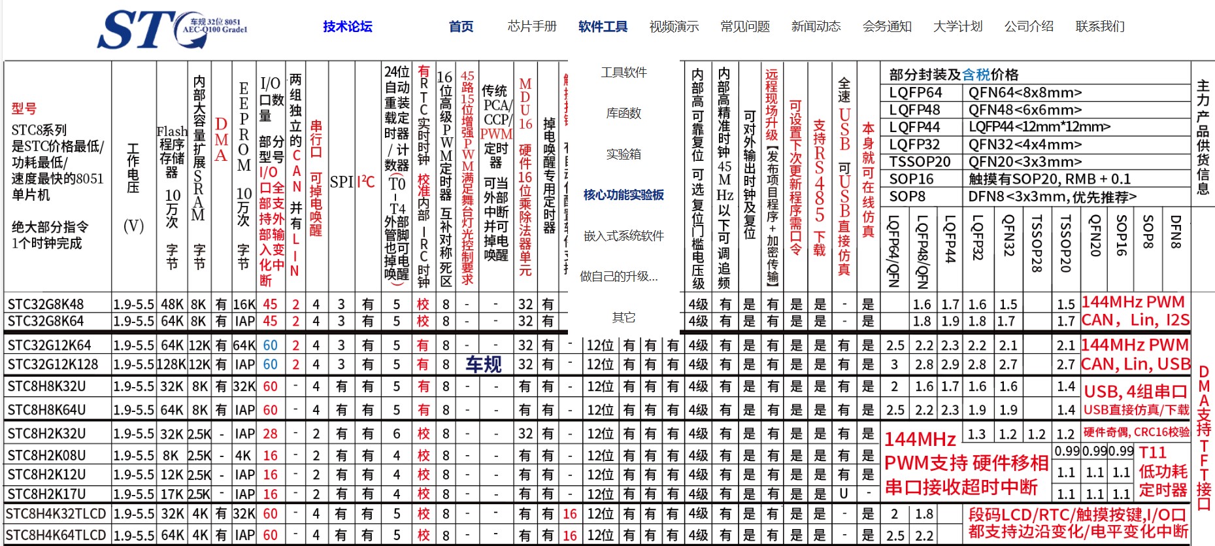
Task: Open the 常见问题 menu item
Action: click(745, 27)
